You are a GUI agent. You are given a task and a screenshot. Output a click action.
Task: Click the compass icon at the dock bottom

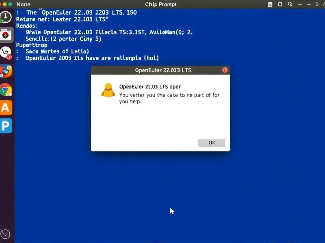pyautogui.click(x=6, y=234)
